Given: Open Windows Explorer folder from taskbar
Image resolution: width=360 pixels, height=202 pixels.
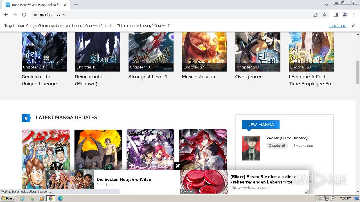Looking at the screenshot, I should (32, 198).
